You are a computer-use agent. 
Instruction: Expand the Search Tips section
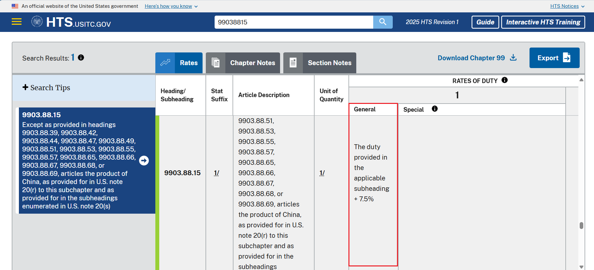46,88
